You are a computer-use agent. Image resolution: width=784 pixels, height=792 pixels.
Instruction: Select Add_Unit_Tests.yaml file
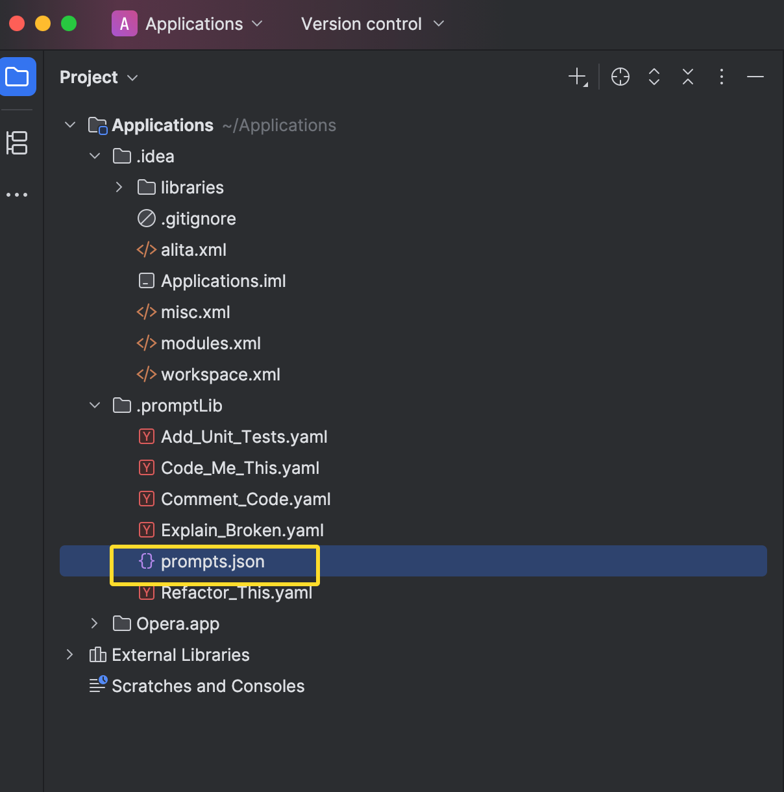(233, 437)
